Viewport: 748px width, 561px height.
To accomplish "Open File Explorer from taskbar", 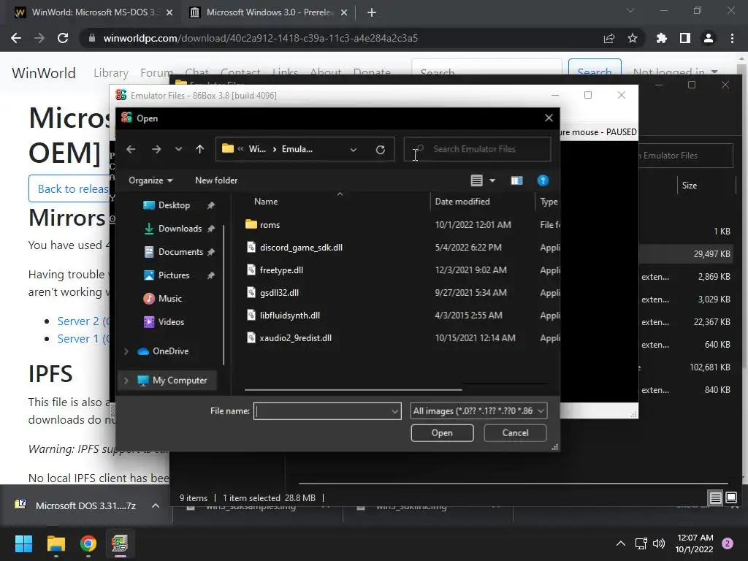I will point(56,543).
